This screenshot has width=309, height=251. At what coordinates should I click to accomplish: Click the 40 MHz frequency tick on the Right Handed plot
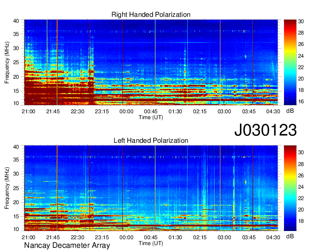coord(16,21)
